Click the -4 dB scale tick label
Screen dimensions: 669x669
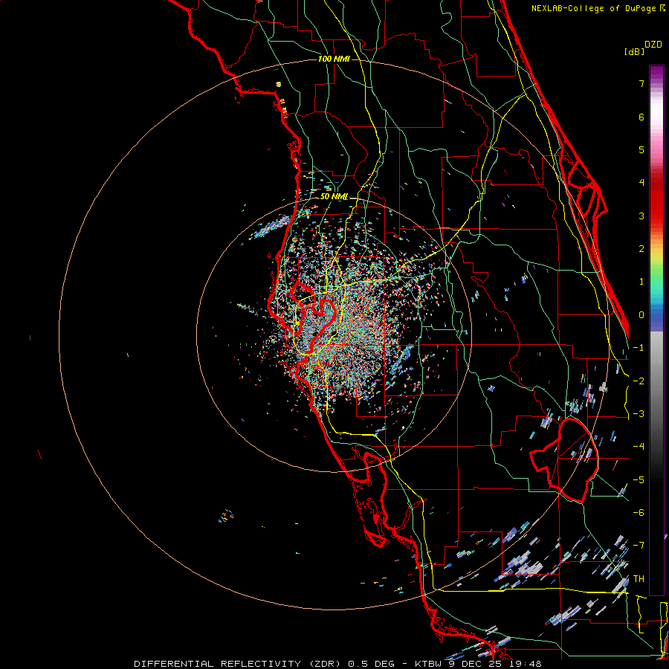pyautogui.click(x=639, y=447)
